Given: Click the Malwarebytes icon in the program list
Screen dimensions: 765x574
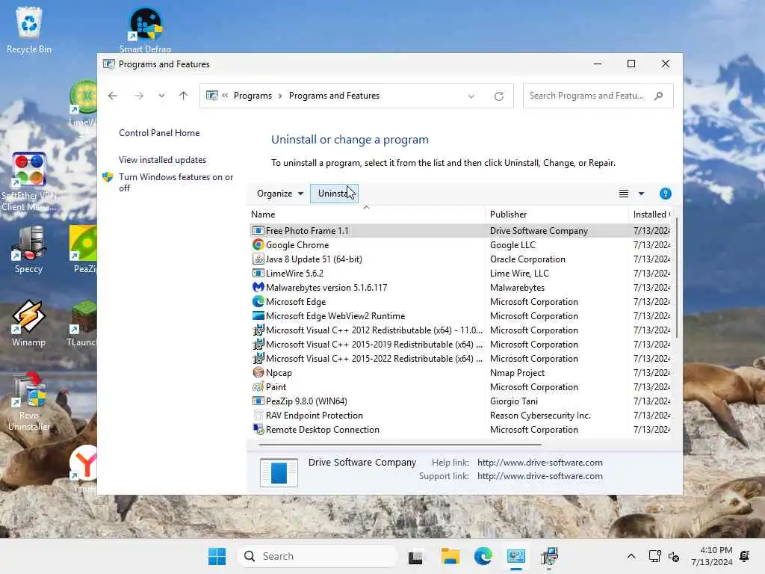Looking at the screenshot, I should click(x=258, y=288).
